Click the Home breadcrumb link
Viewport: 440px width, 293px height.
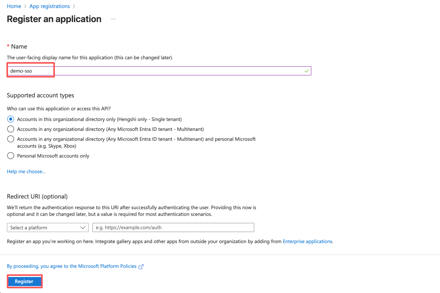coord(14,6)
